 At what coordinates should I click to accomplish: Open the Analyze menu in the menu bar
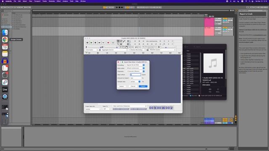coord(65,1)
